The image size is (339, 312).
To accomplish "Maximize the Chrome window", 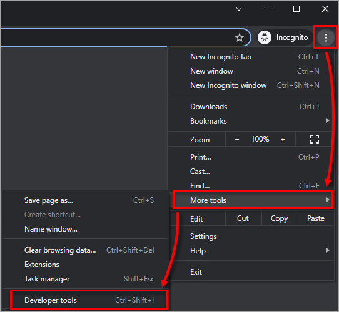I will pyautogui.click(x=296, y=9).
